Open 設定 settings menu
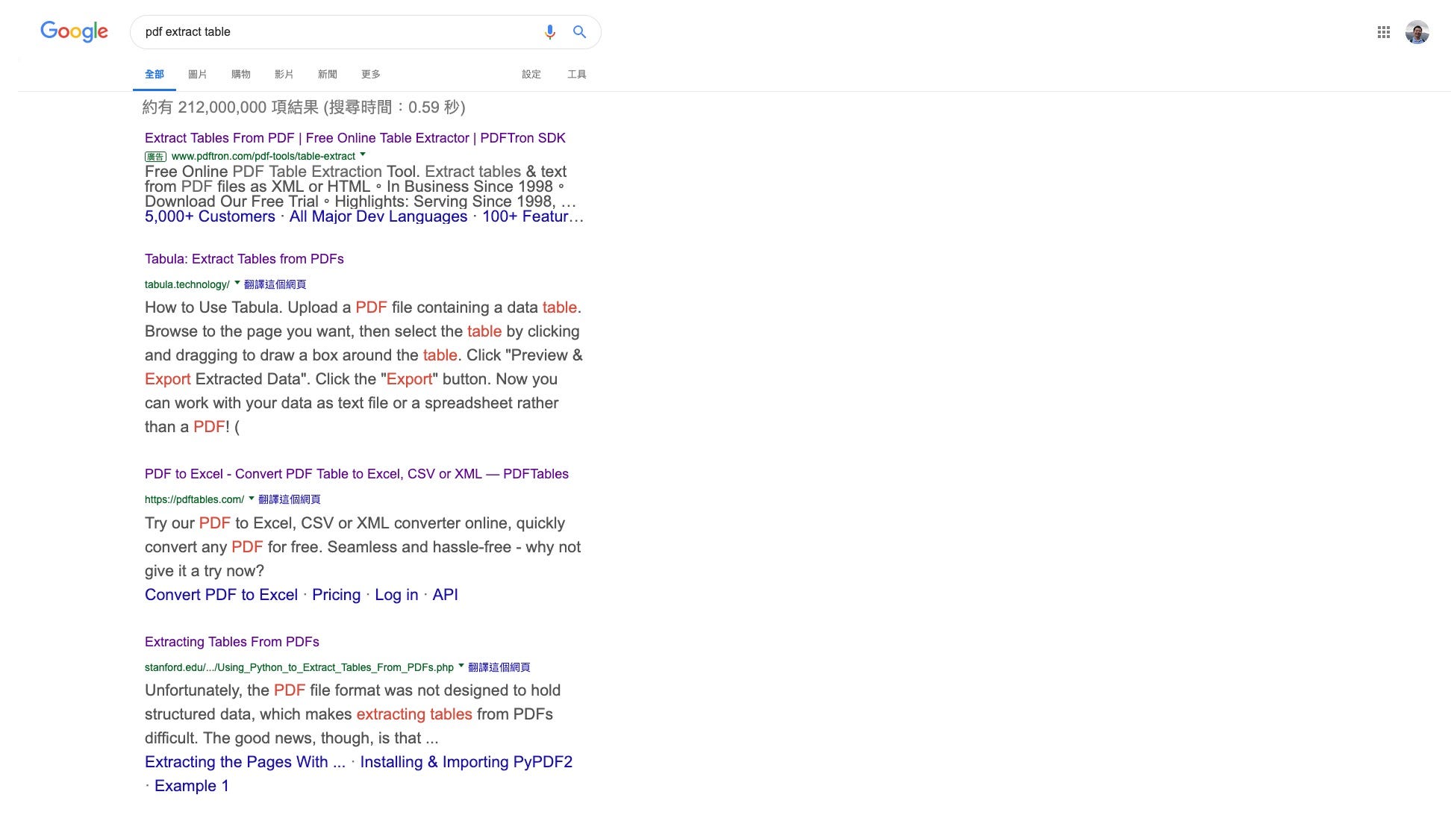 pyautogui.click(x=531, y=74)
